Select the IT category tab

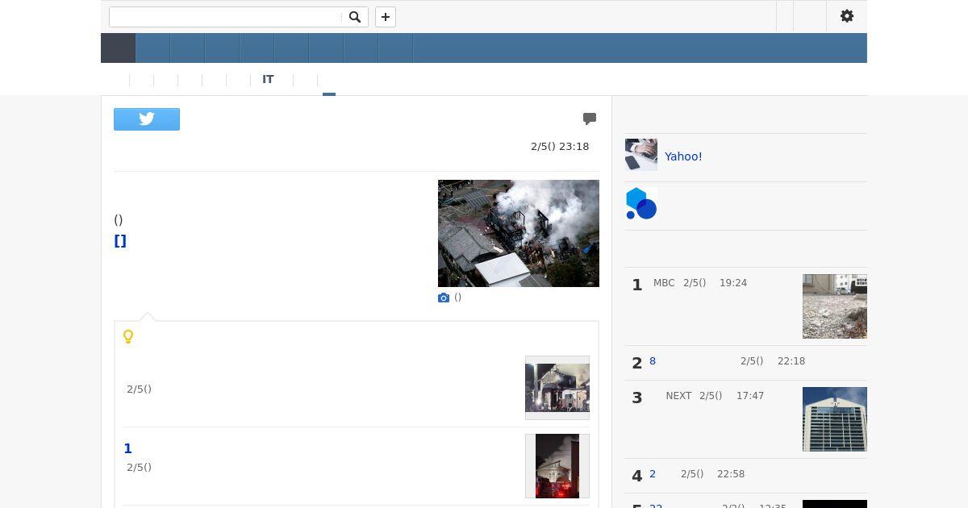pos(268,80)
